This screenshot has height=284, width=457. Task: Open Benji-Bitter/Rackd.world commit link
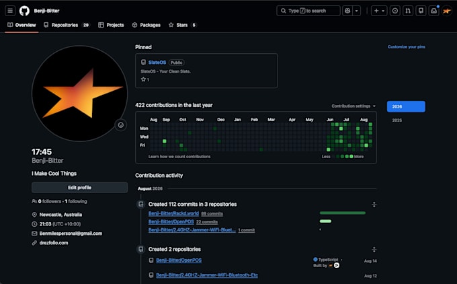[173, 213]
